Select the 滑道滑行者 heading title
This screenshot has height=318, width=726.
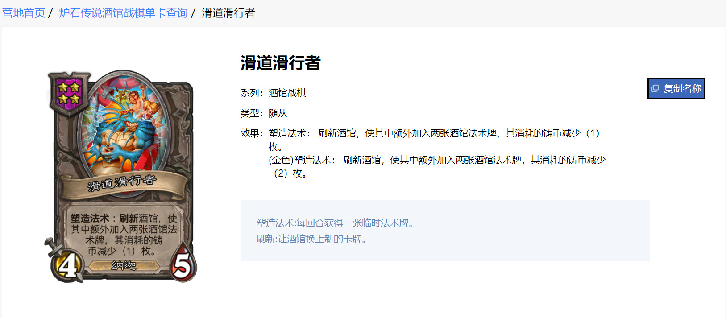[281, 63]
